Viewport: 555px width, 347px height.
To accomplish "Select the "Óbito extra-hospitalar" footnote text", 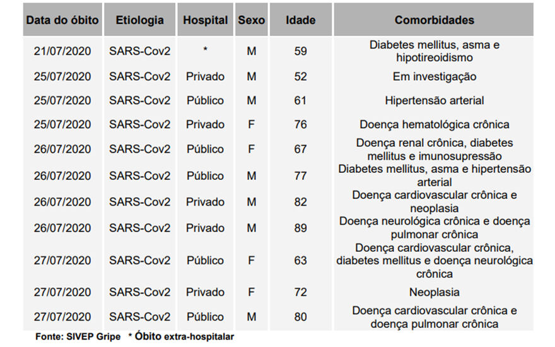I will tap(184, 336).
